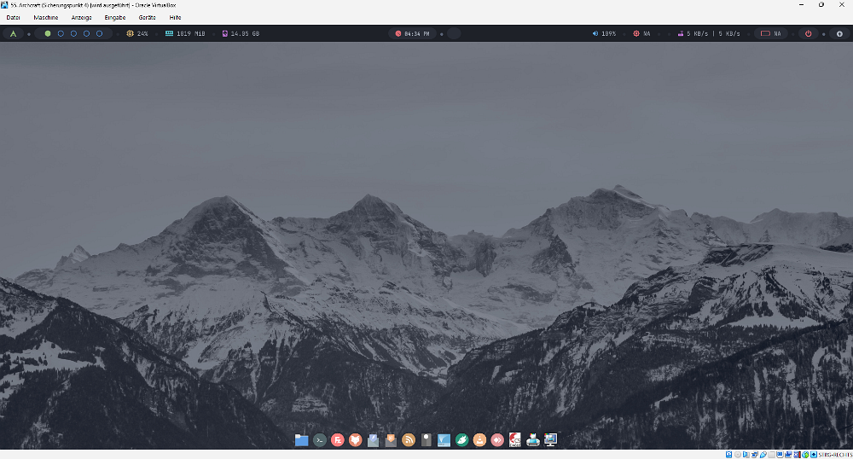Open the Arch launcher icon in the panel

coord(13,34)
